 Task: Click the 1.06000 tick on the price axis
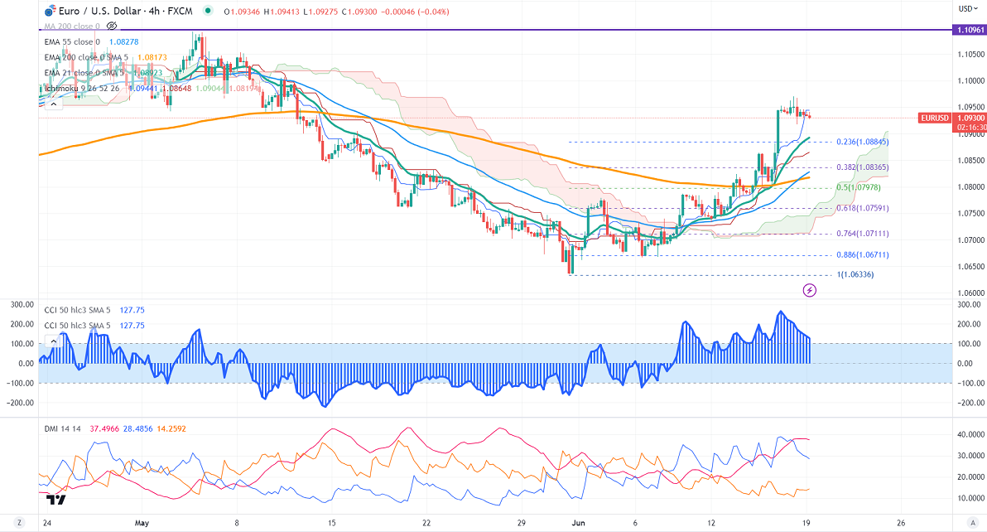coord(970,293)
